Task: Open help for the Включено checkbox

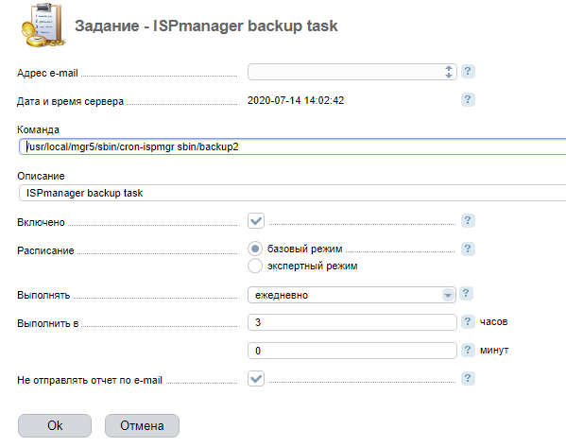Action: click(x=468, y=220)
